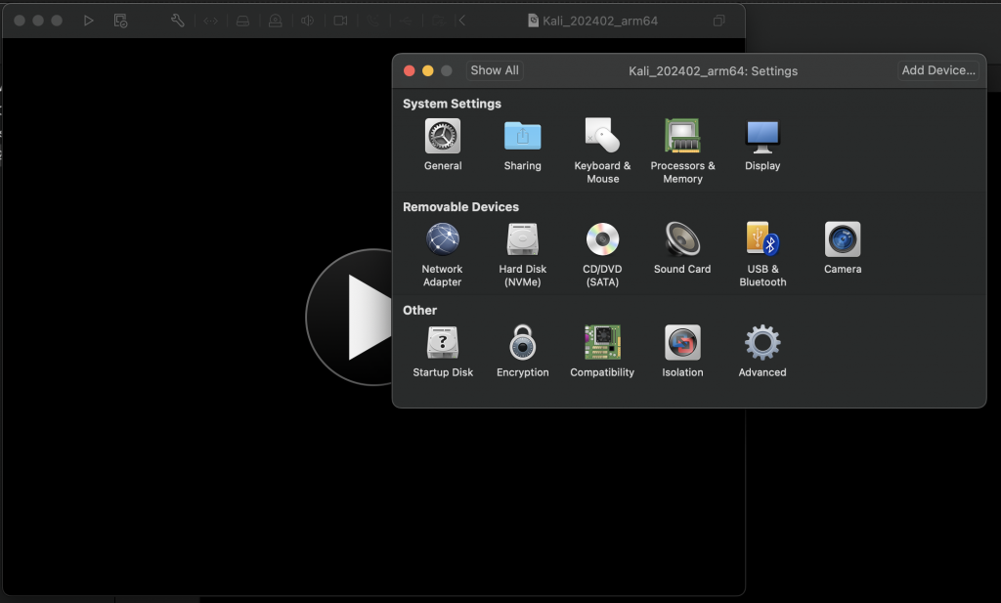Image resolution: width=1001 pixels, height=603 pixels.
Task: Click Show All button in Settings
Action: tap(495, 70)
